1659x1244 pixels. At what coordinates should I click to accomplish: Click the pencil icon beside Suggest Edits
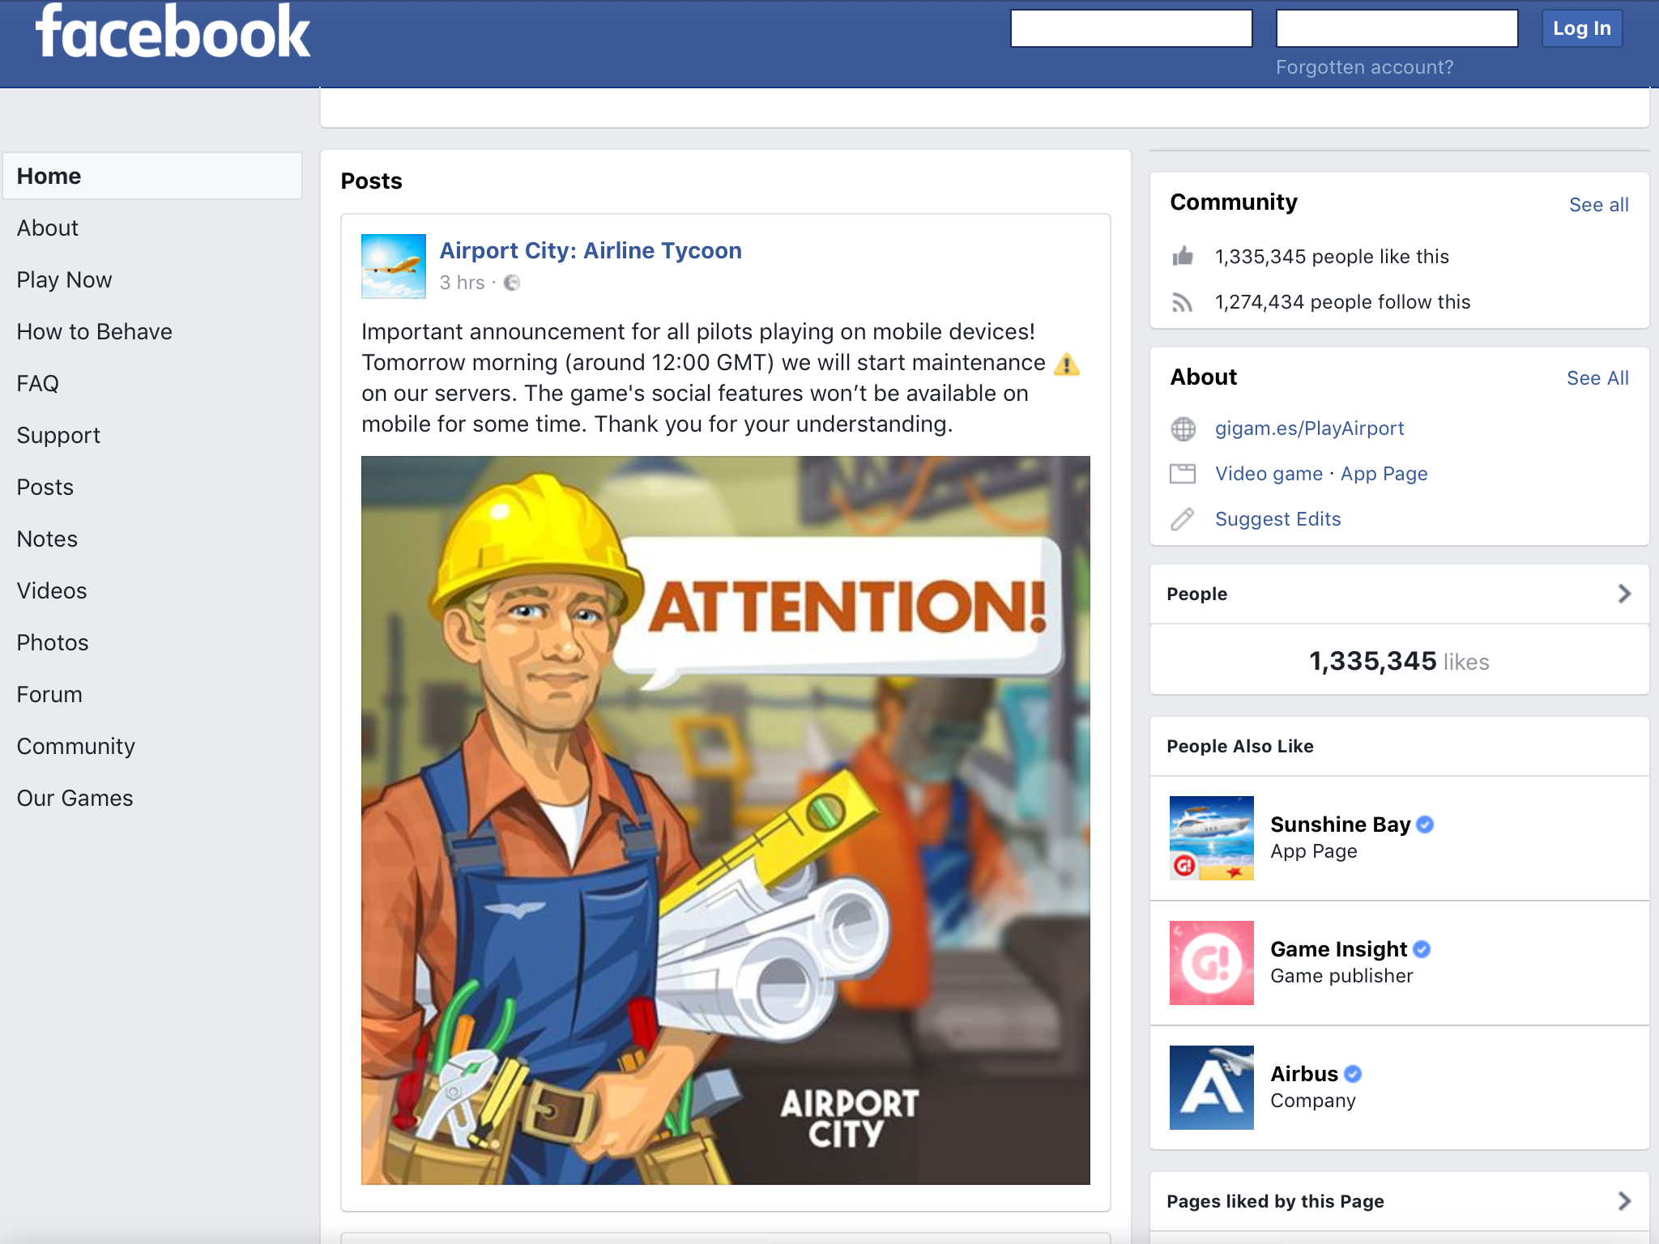pos(1183,519)
